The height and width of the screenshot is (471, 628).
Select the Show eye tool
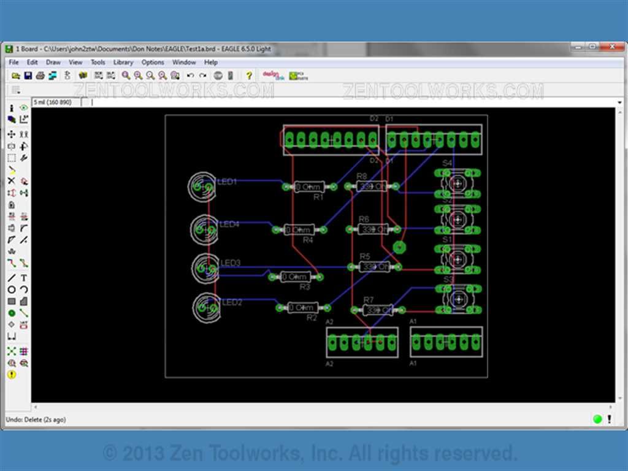(x=24, y=108)
